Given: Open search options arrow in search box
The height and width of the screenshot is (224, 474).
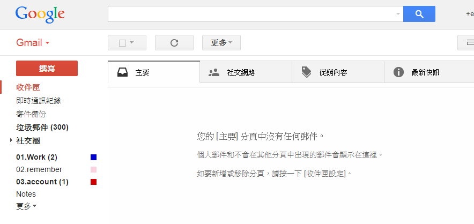Looking at the screenshot, I should click(x=398, y=14).
